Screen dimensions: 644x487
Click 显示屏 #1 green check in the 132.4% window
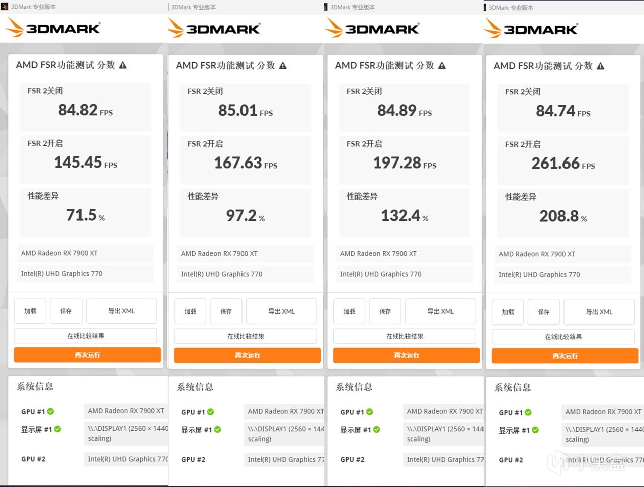376,430
